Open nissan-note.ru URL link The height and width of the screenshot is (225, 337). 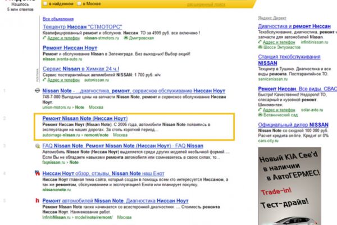pos(57,190)
